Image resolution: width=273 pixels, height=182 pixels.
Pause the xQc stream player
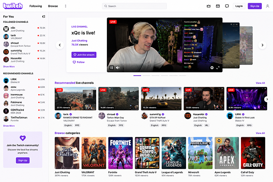[112, 67]
